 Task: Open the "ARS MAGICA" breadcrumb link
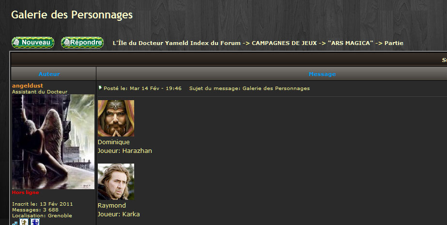pos(350,43)
